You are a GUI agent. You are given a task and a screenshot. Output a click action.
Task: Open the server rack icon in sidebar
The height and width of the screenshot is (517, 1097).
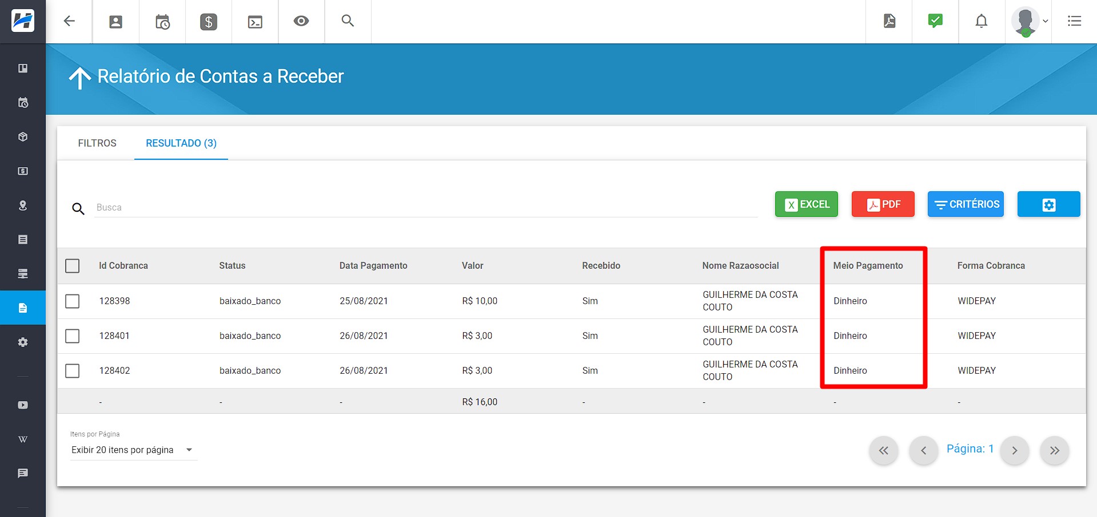23,274
